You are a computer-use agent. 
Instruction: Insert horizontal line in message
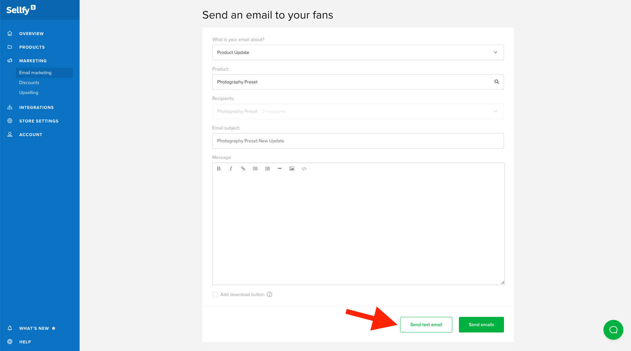280,169
